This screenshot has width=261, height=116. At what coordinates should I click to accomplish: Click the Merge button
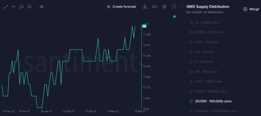251,9
